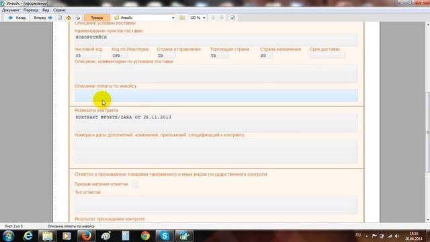Open the document file taskbar icon

point(126,236)
